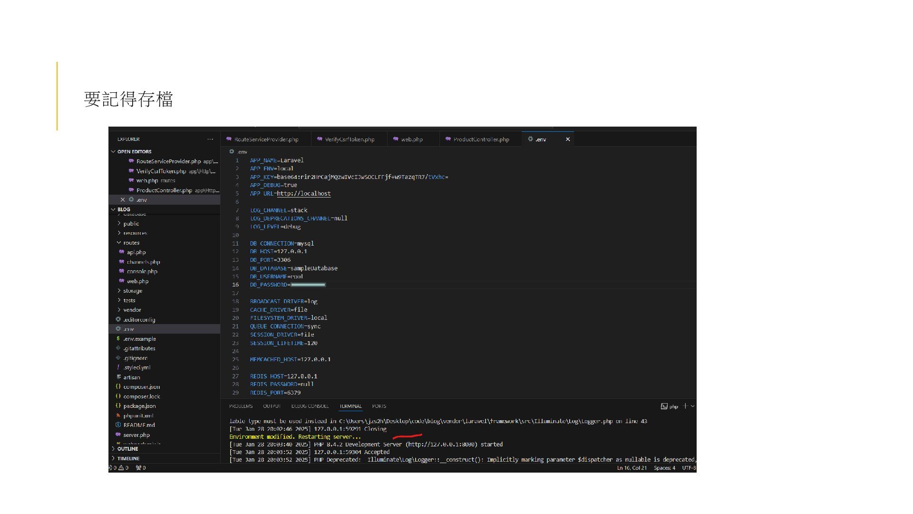Switch to the web.php editor tab
The width and height of the screenshot is (913, 514).
(x=412, y=139)
